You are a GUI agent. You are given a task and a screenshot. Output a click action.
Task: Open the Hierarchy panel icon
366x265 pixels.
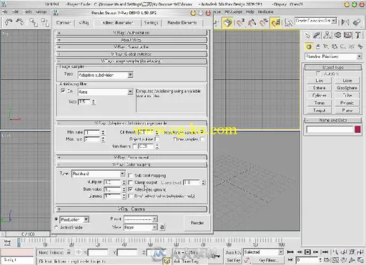[x=327, y=36]
